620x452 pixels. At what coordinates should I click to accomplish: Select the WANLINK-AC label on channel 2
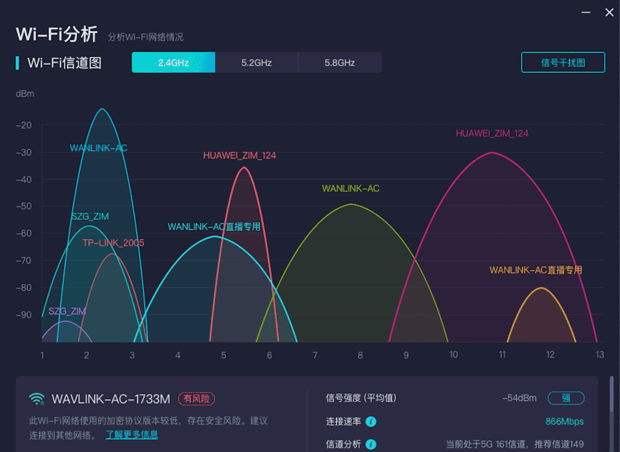99,148
